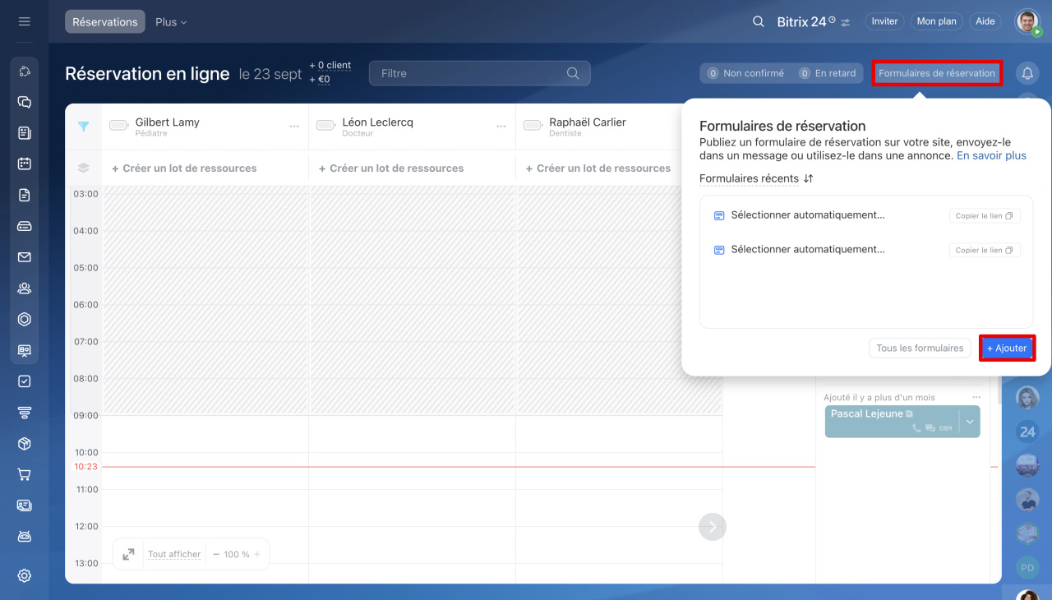Open Gilbert Lamy's three-dot menu
The width and height of the screenshot is (1052, 600).
[x=294, y=127]
